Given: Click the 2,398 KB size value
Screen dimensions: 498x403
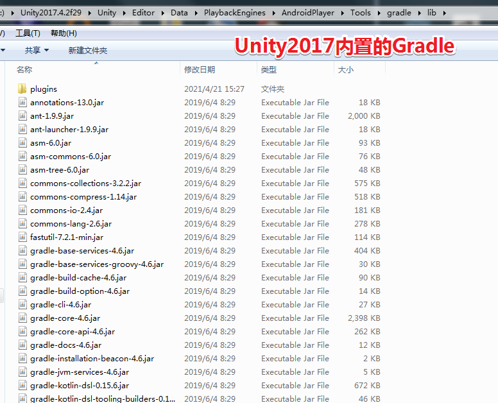Looking at the screenshot, I should (364, 318).
